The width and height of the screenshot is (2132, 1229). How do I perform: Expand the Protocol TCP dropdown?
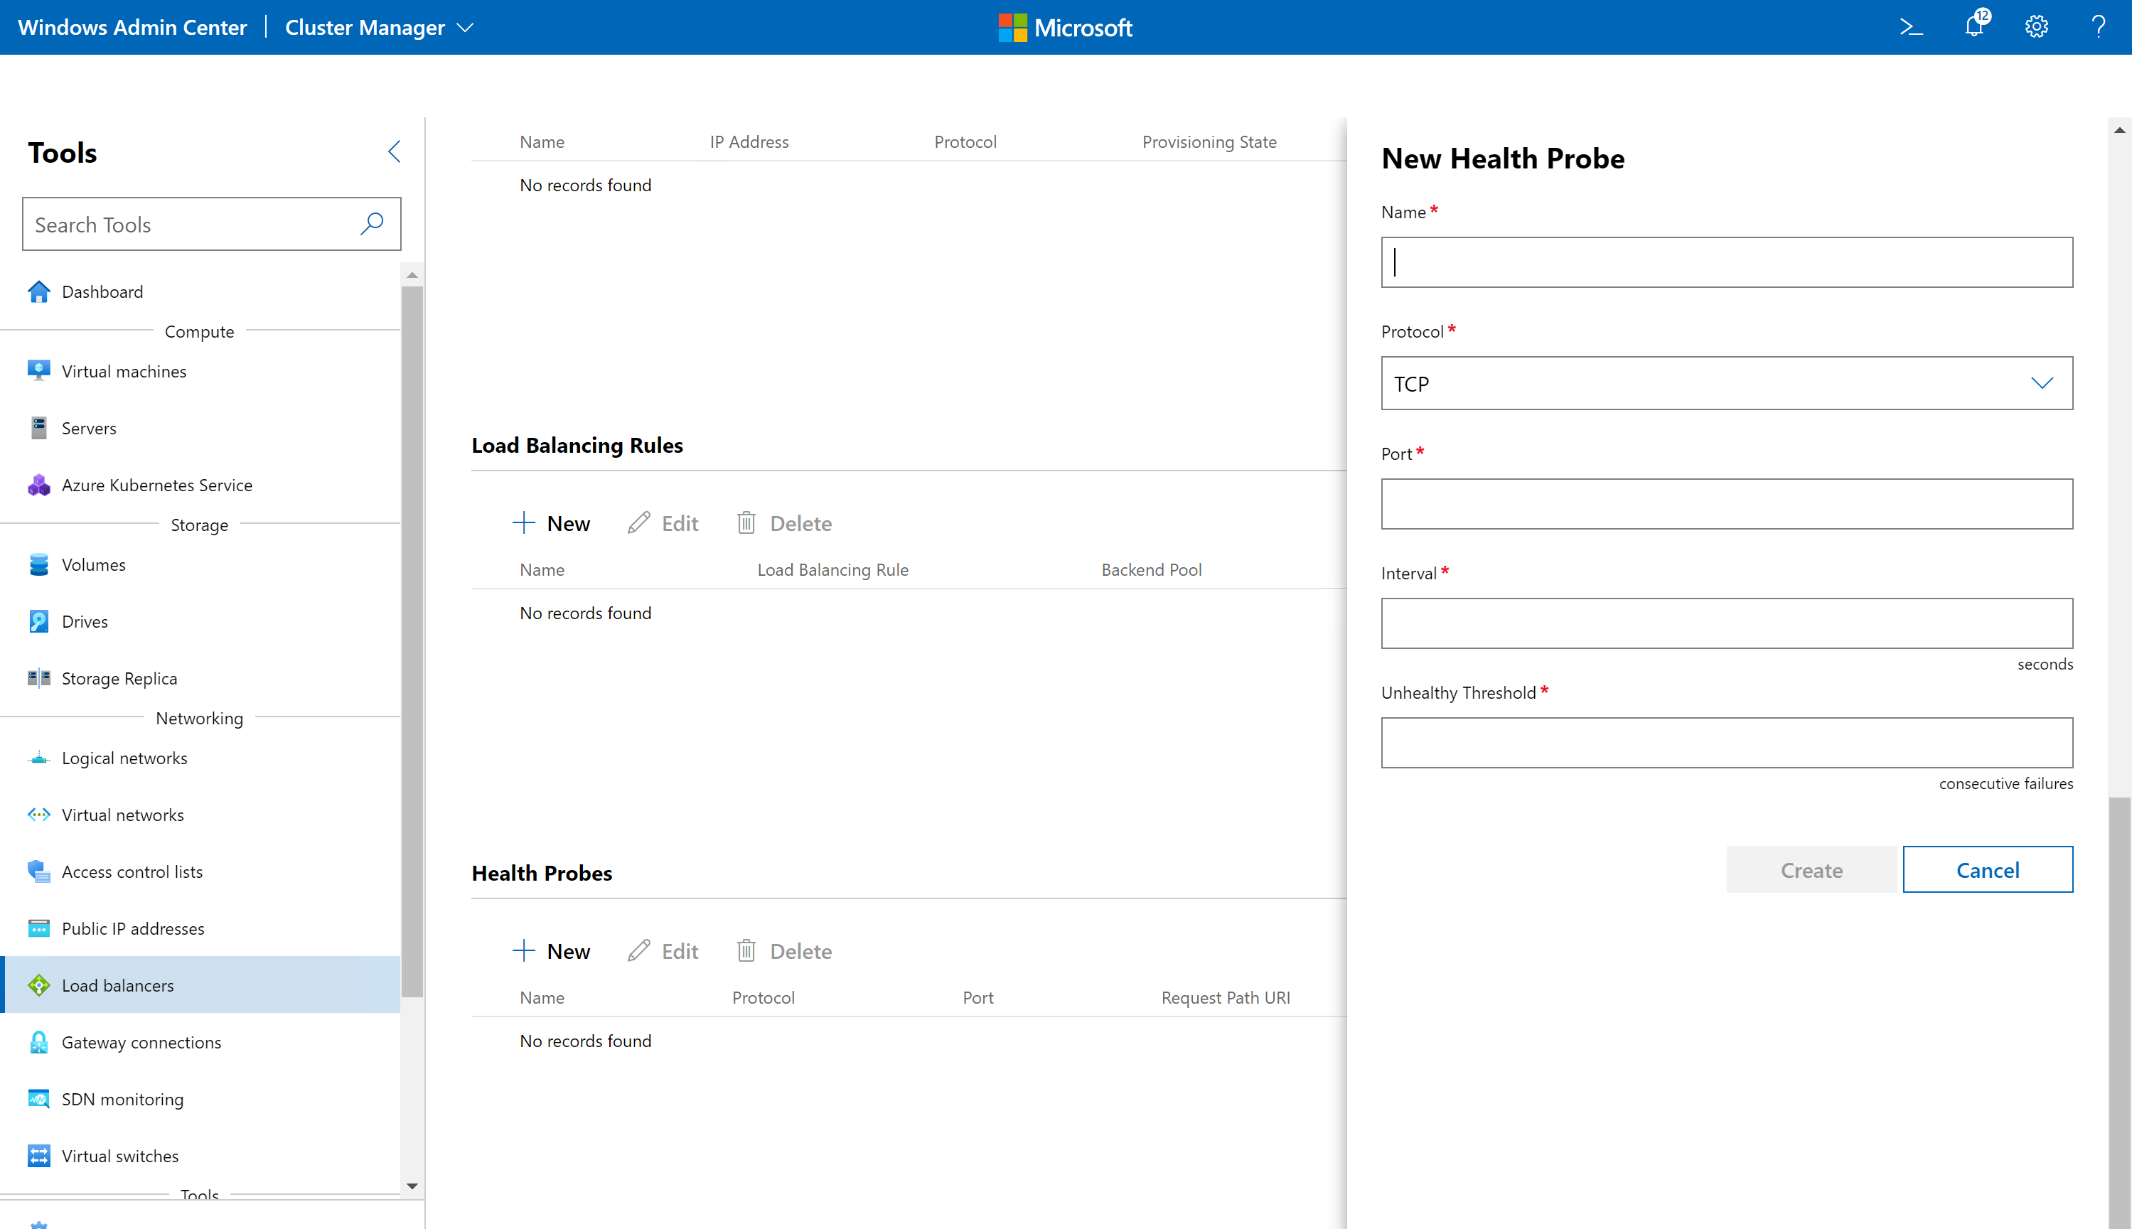tap(1726, 383)
